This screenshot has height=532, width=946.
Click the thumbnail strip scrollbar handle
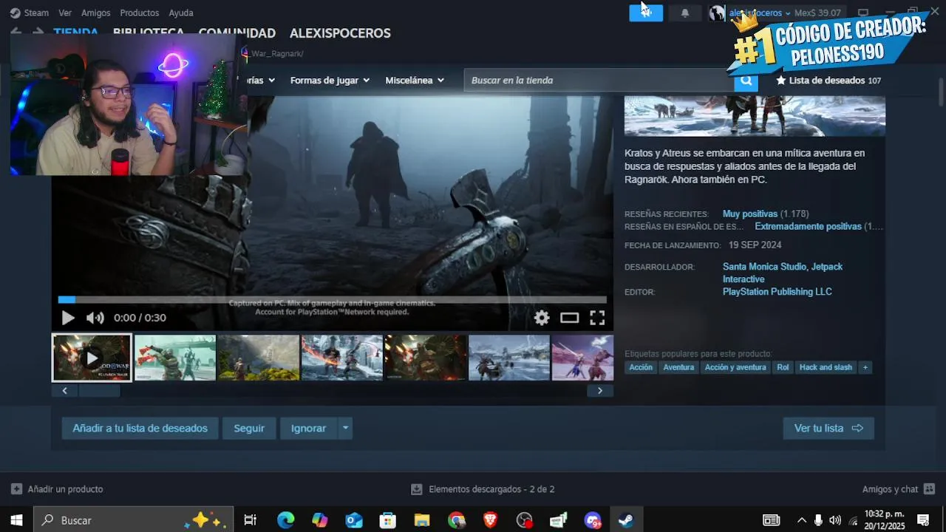(x=99, y=391)
